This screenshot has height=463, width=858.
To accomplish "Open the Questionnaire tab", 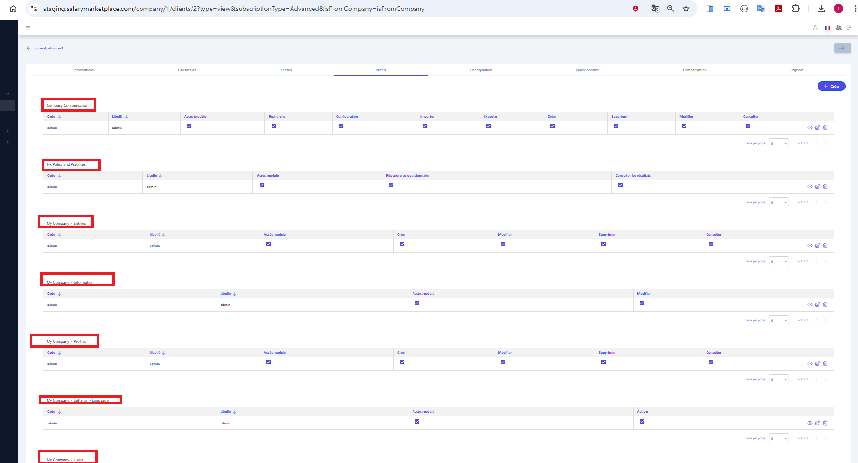I will click(587, 70).
